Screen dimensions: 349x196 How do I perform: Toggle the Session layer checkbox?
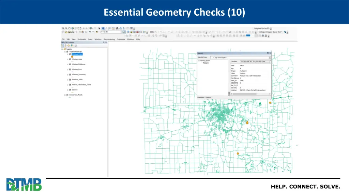coord(70,90)
